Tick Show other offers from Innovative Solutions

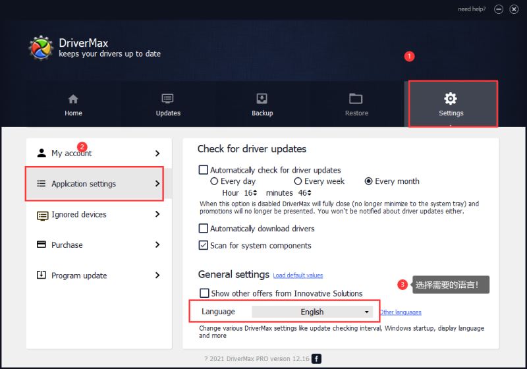point(204,293)
